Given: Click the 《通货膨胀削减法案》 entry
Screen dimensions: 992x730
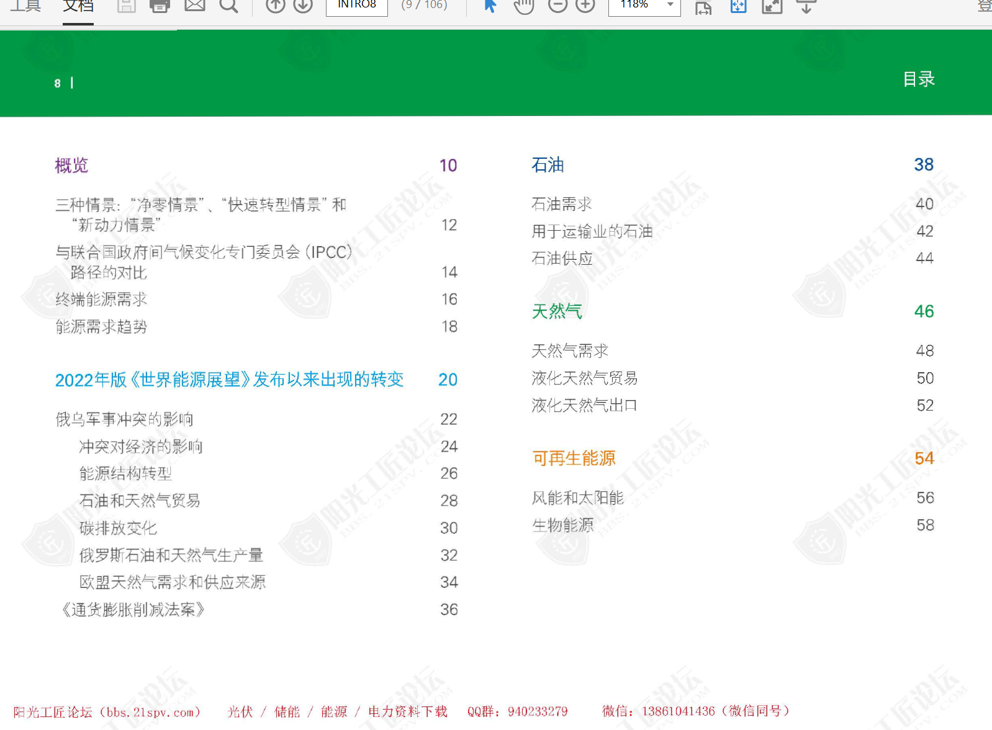Looking at the screenshot, I should click(x=132, y=610).
